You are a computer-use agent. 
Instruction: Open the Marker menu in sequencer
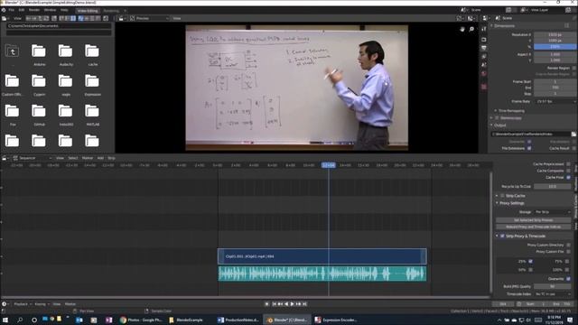coord(88,158)
